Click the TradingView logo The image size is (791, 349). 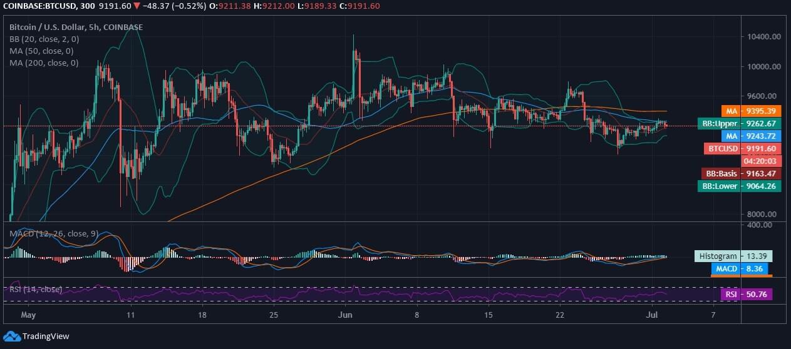coord(38,336)
